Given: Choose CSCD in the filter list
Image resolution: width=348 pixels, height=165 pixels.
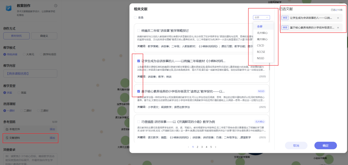Looking at the screenshot, I should (x=264, y=45).
